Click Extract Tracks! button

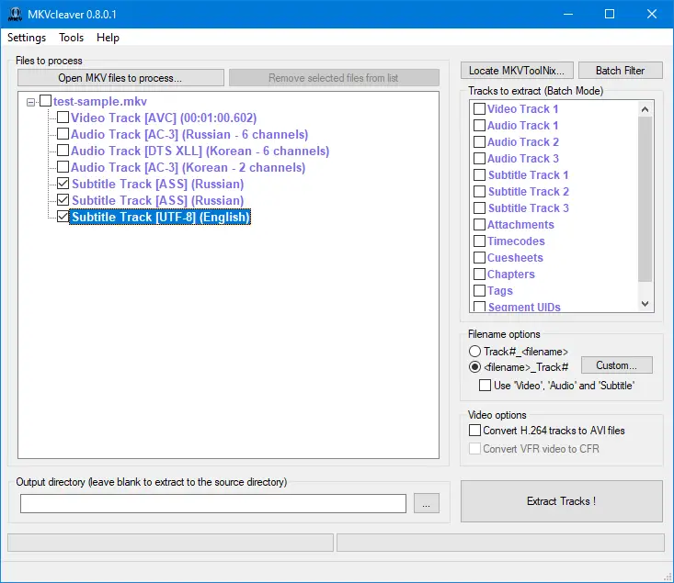coord(562,501)
